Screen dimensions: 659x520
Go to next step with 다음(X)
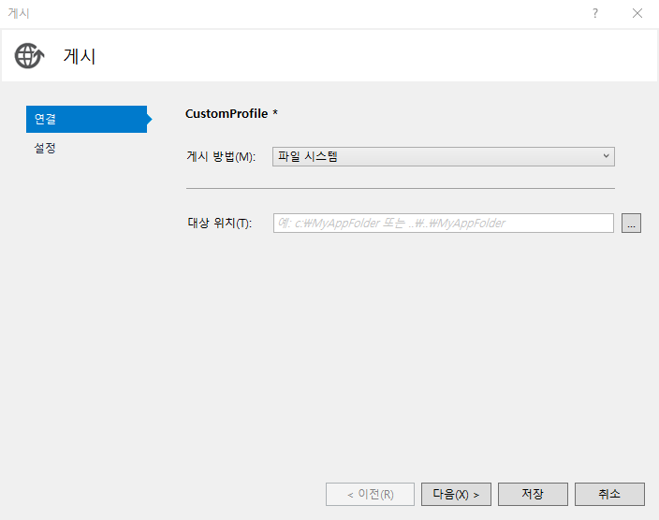click(456, 494)
